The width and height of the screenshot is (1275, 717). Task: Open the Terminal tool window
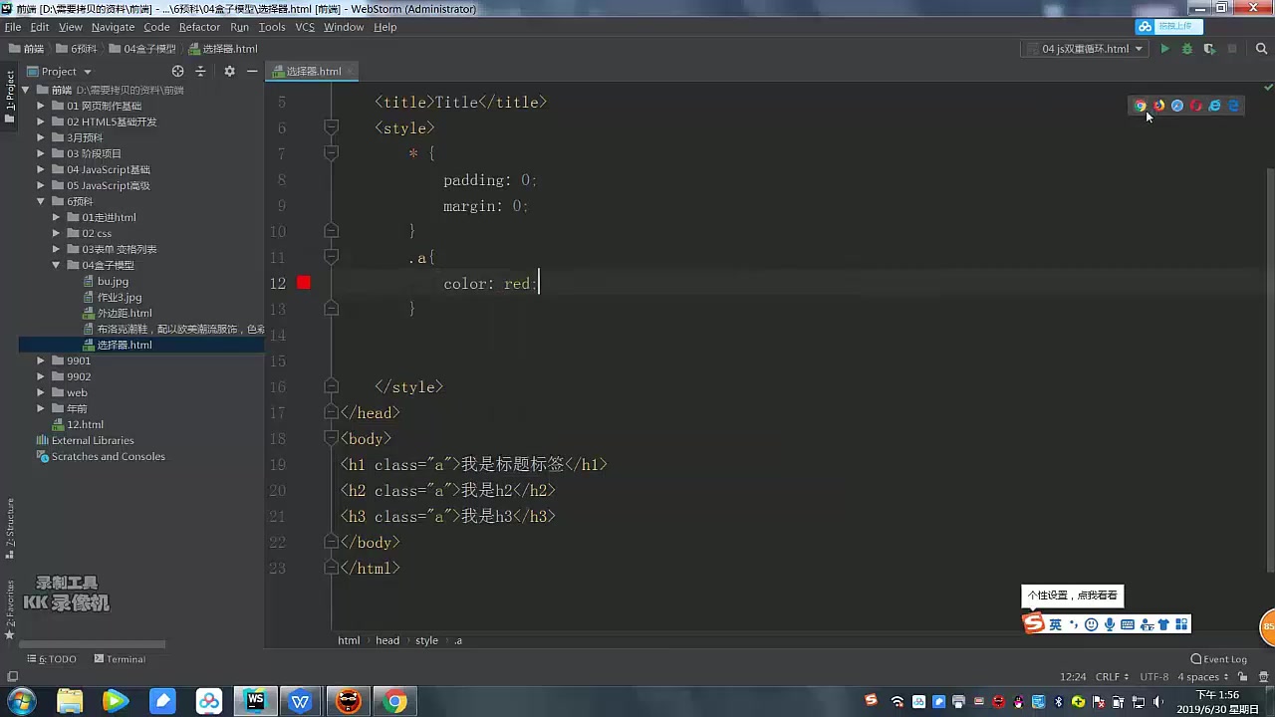pyautogui.click(x=120, y=659)
